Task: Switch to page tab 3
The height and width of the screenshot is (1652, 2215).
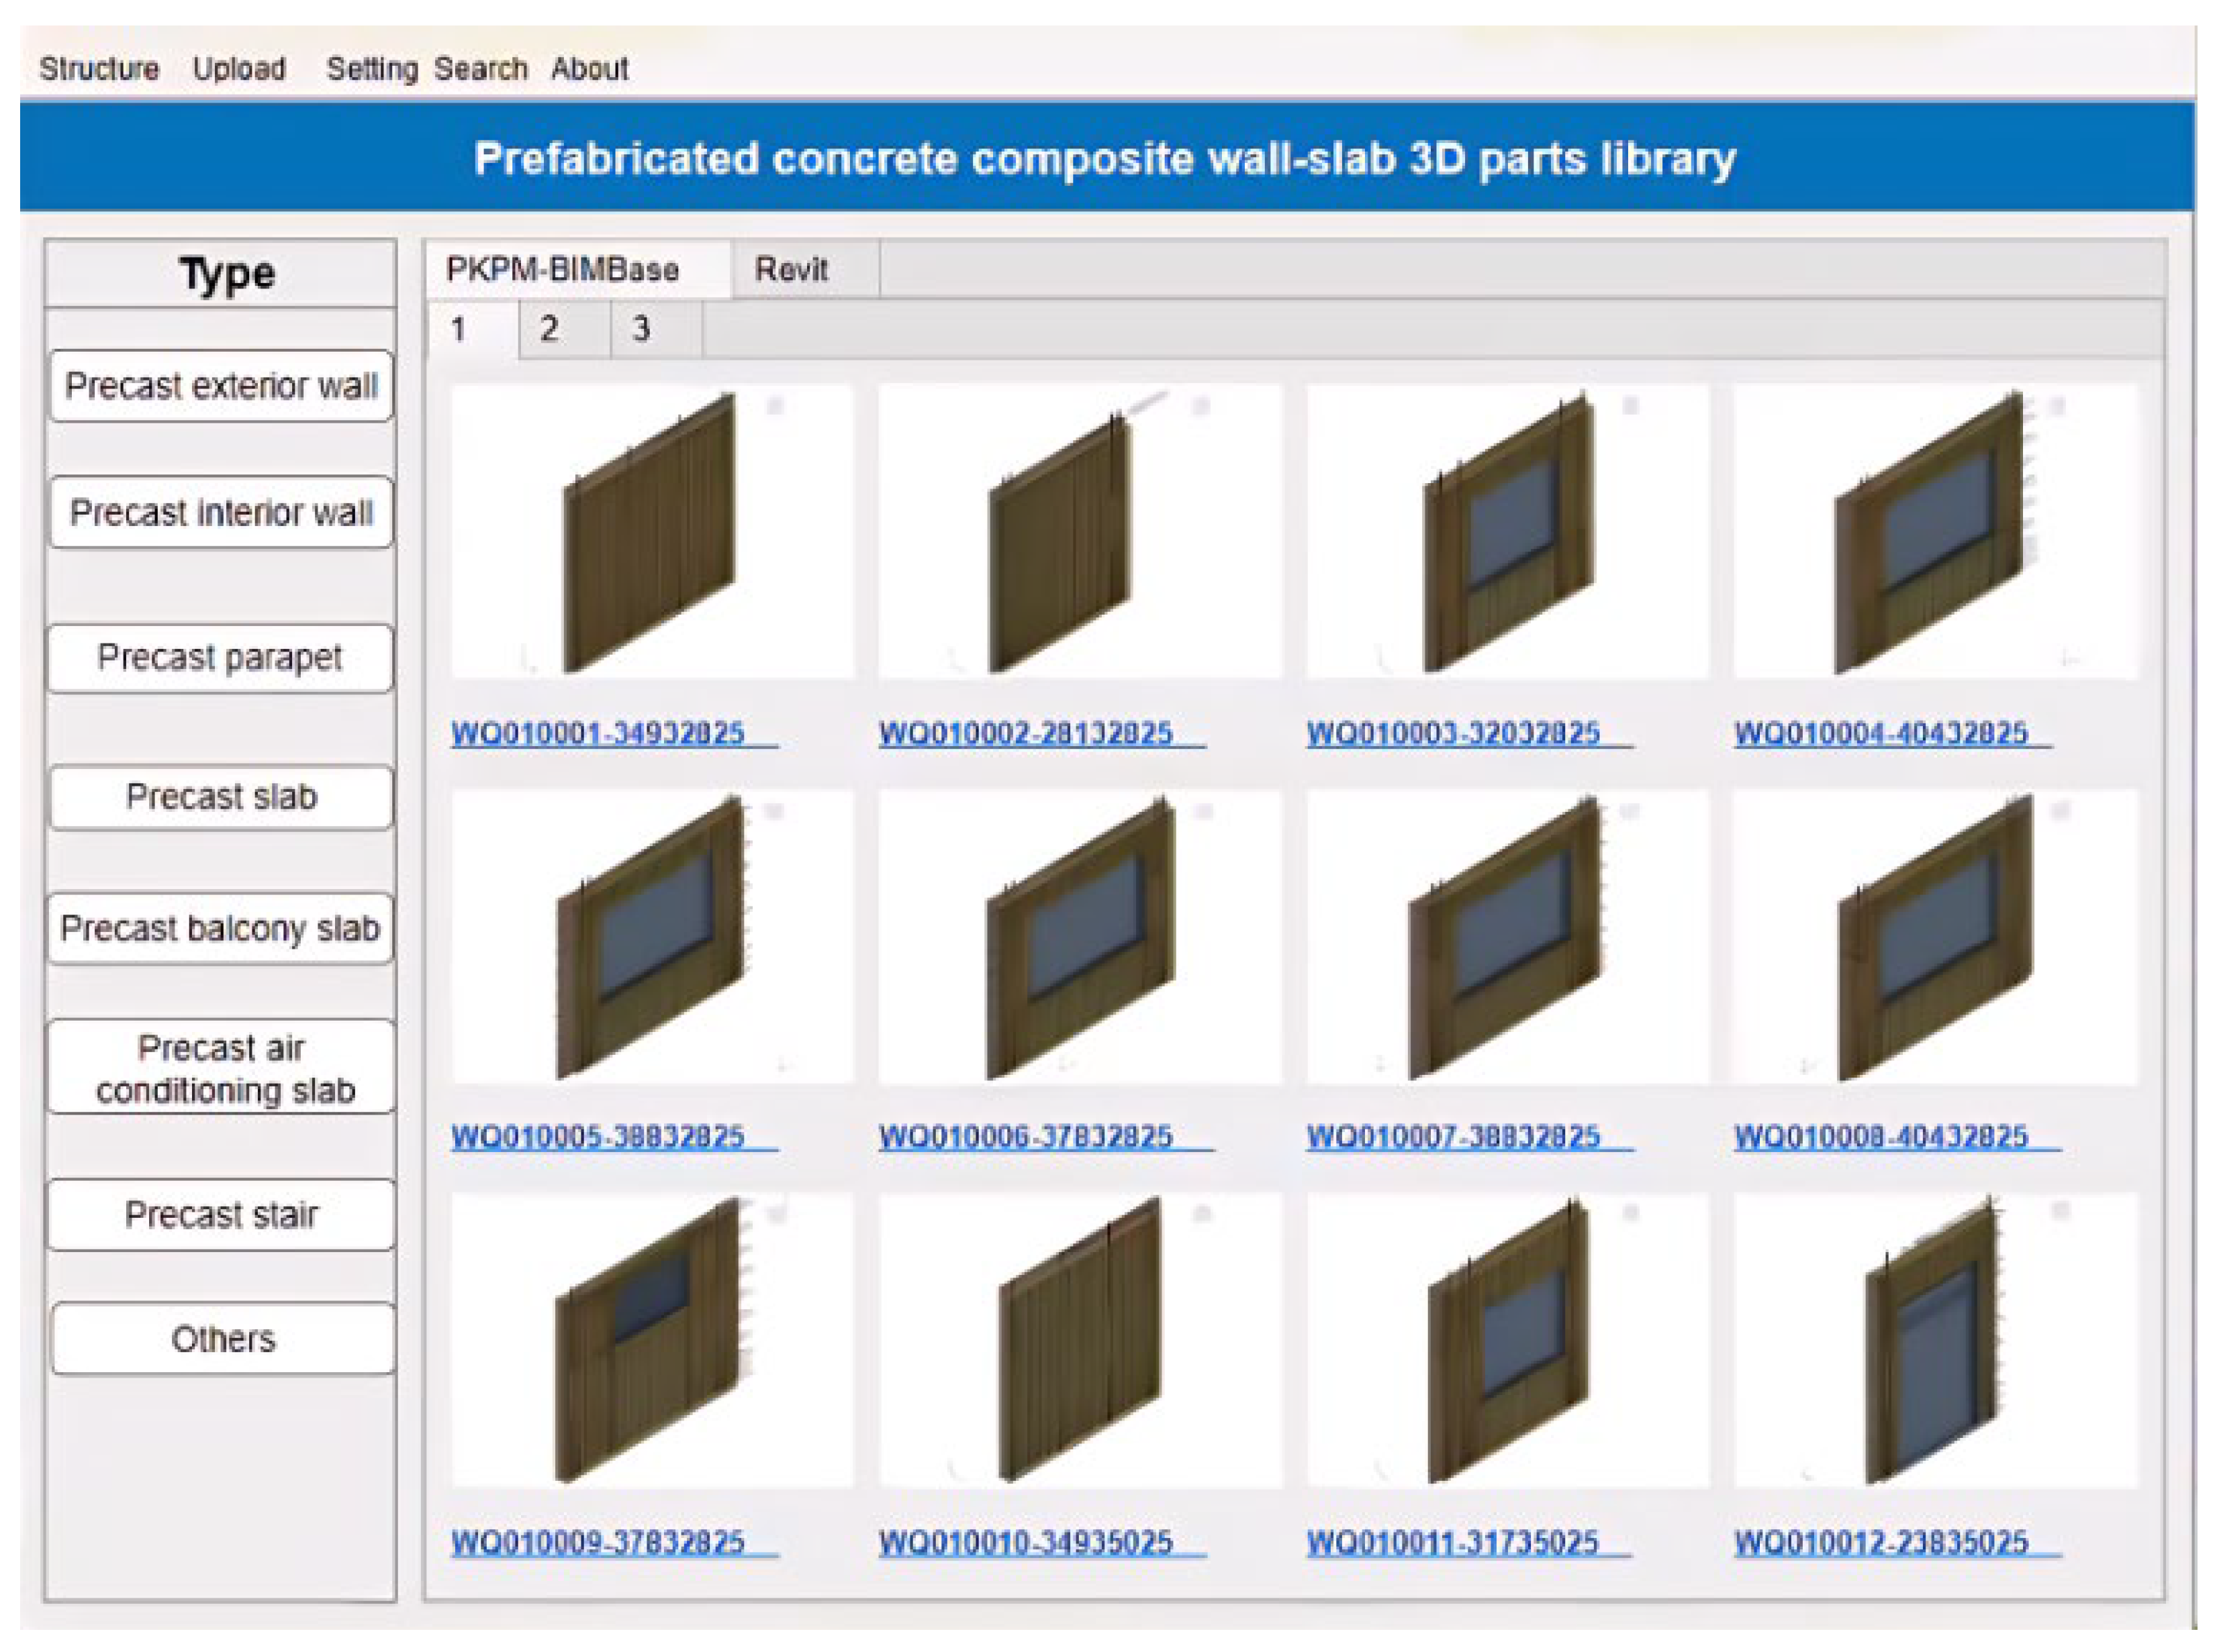Action: pyautogui.click(x=641, y=329)
